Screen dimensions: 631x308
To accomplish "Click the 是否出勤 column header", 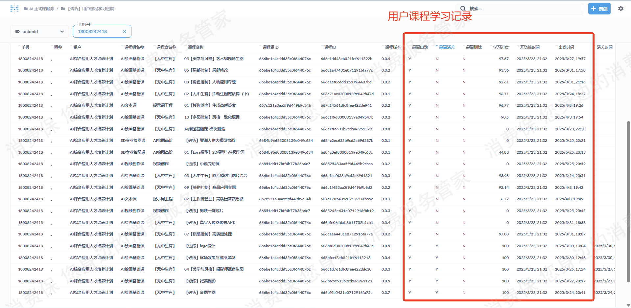I will coord(420,47).
